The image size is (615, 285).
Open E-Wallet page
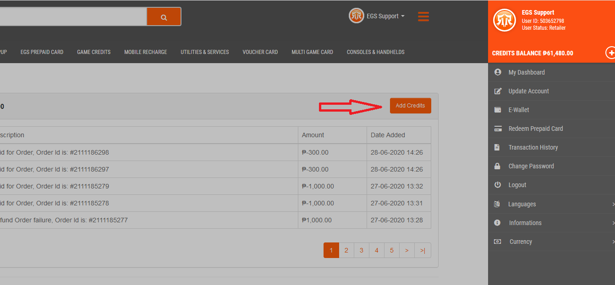tap(519, 110)
